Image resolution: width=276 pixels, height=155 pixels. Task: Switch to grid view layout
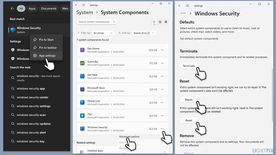pyautogui.click(x=160, y=22)
